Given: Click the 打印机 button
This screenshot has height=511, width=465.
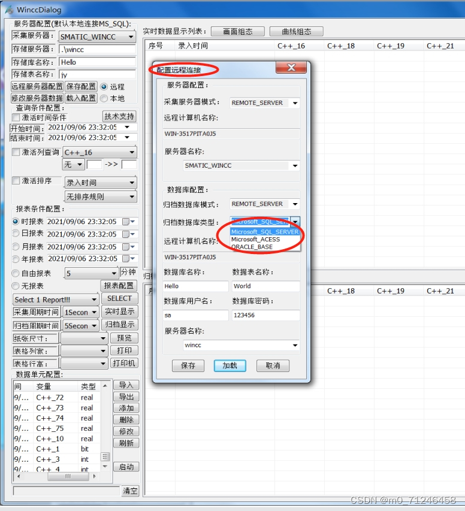Looking at the screenshot, I should pyautogui.click(x=124, y=363).
